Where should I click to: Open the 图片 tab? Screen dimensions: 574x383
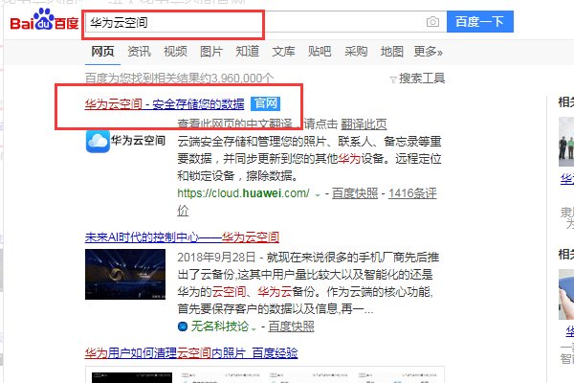point(211,52)
